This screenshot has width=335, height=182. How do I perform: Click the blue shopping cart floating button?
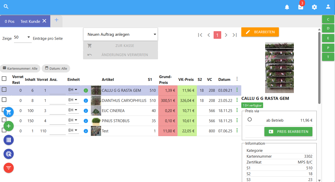9,112
